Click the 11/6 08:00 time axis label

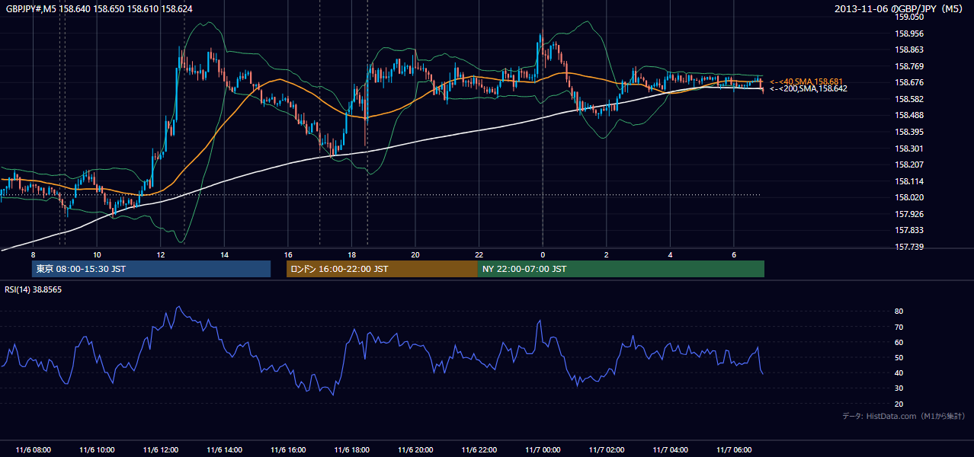tap(33, 450)
